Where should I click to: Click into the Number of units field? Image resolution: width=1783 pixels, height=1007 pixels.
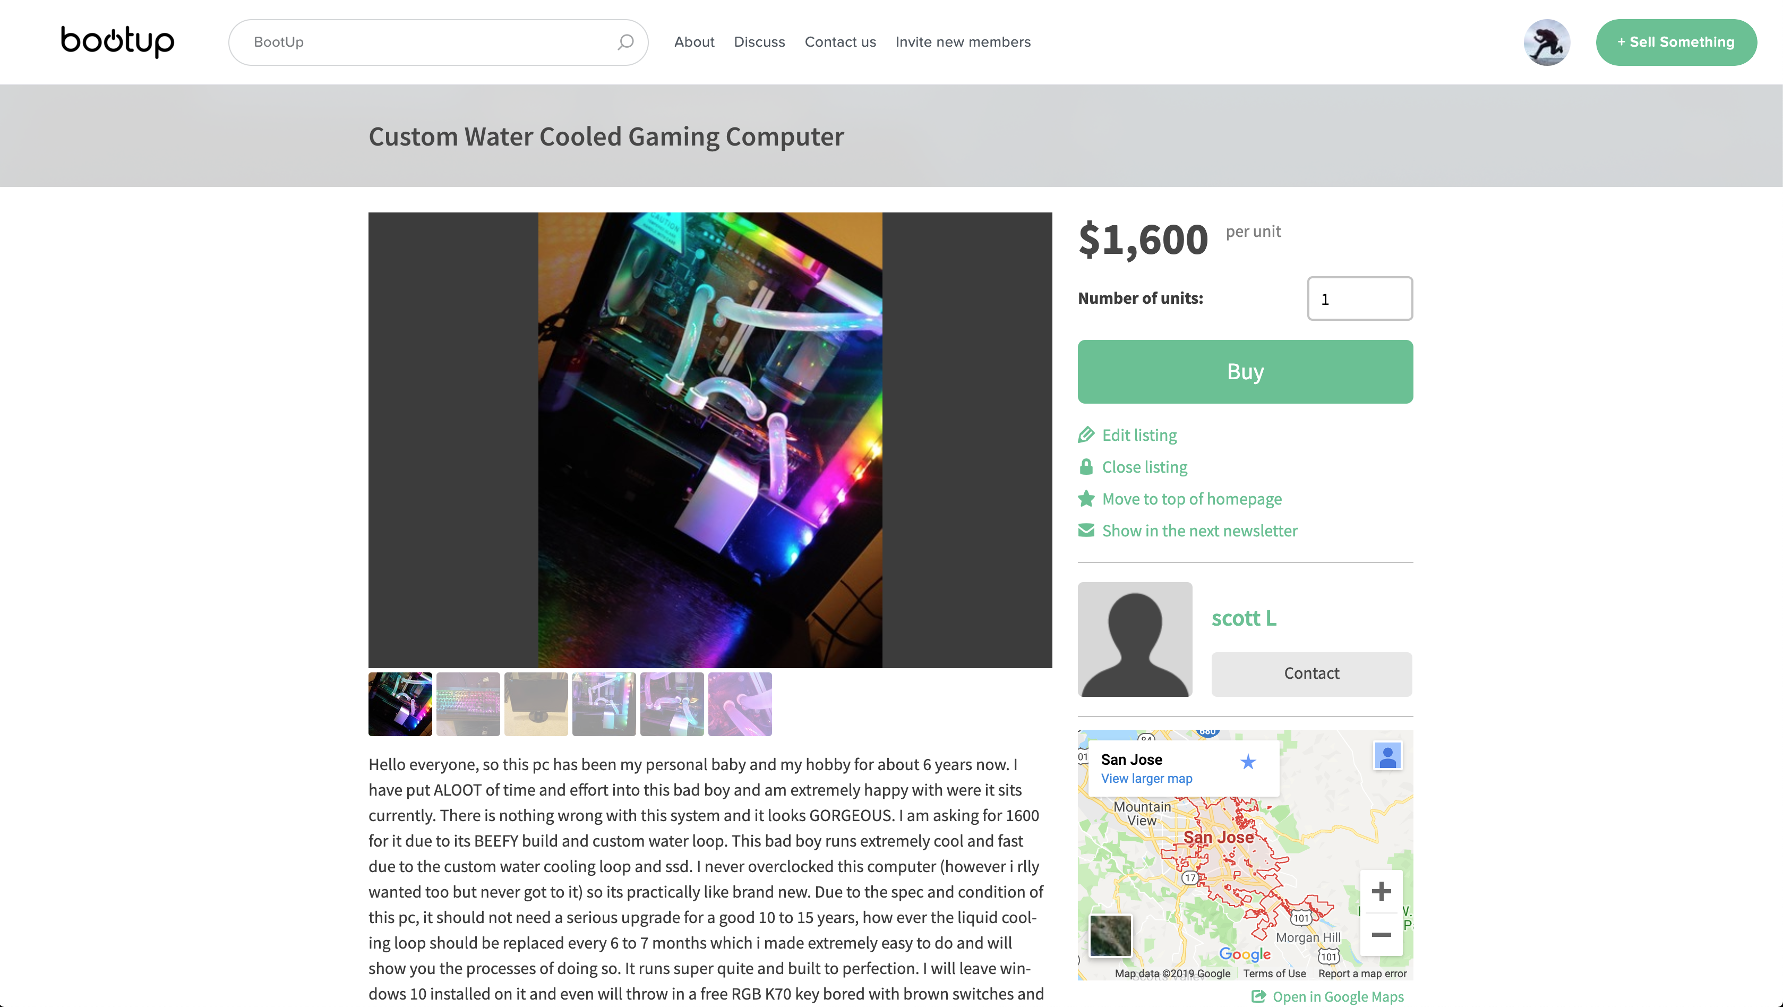pos(1359,299)
